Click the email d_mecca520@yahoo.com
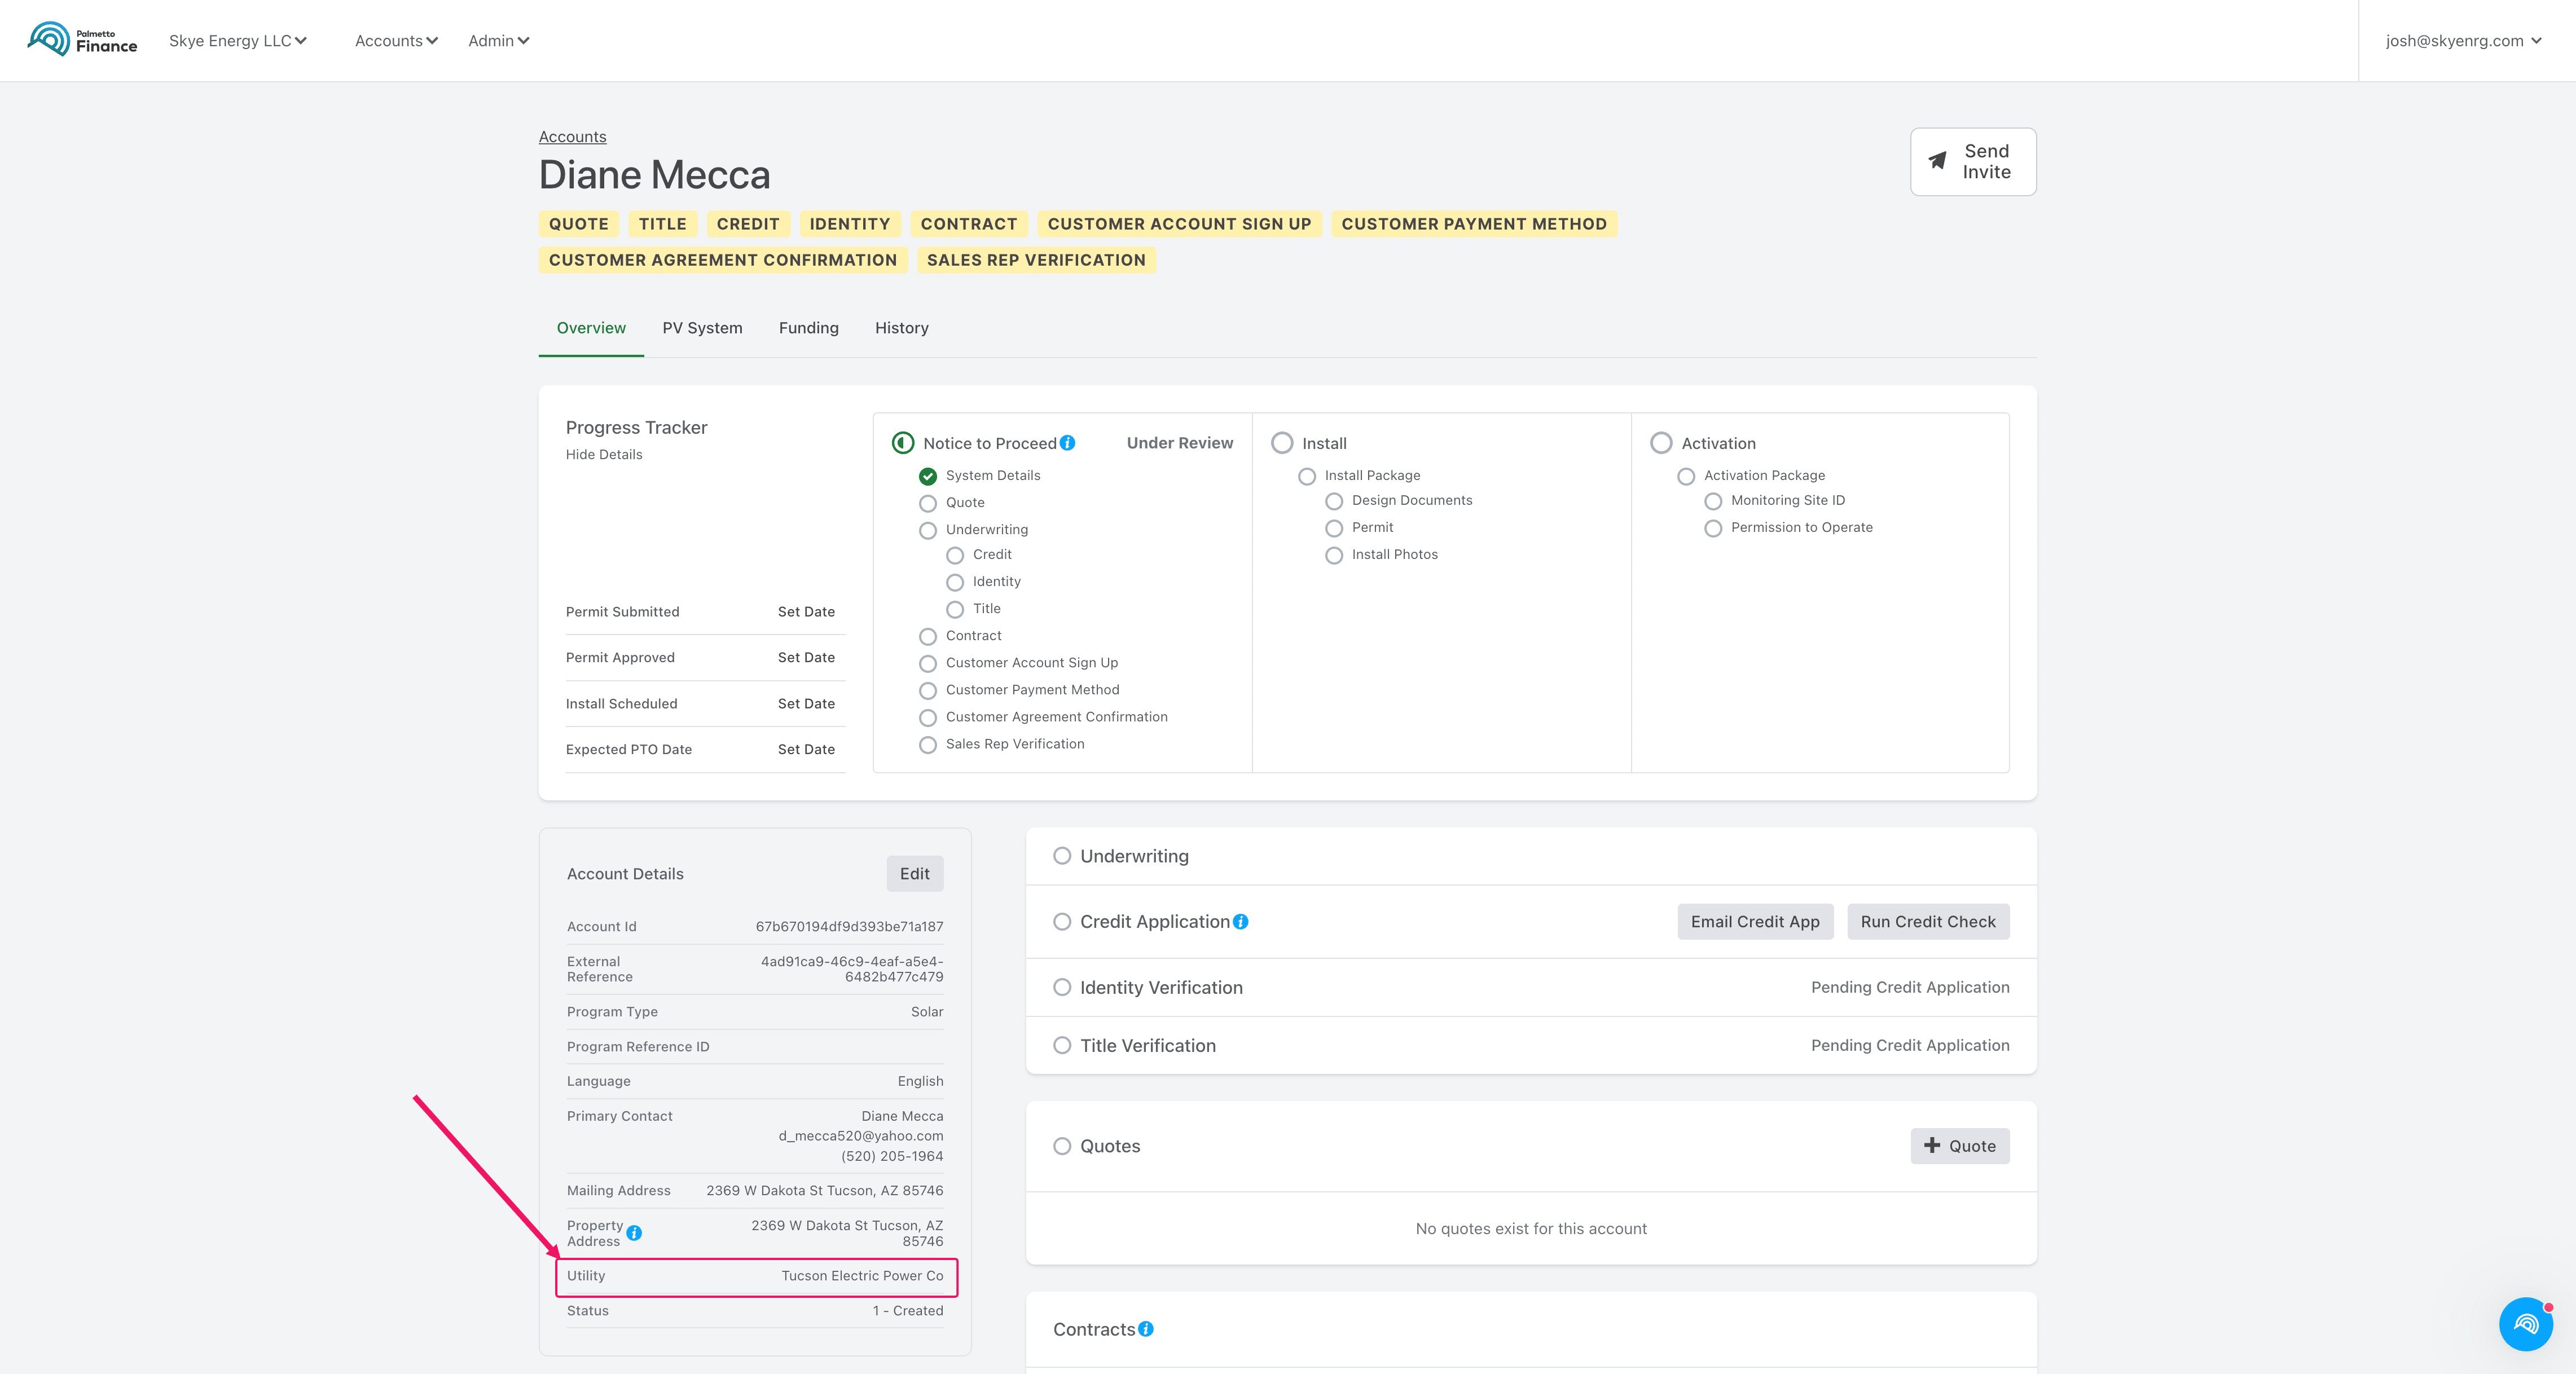Screen dimensions: 2576x1374 pyautogui.click(x=861, y=1136)
